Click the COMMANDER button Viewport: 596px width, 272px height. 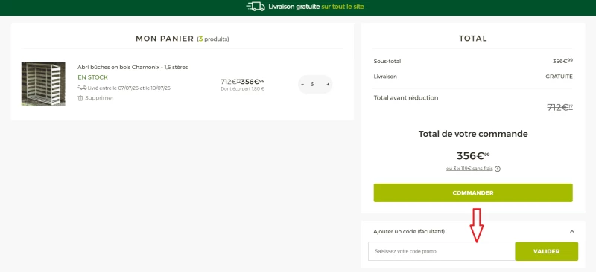coord(473,192)
